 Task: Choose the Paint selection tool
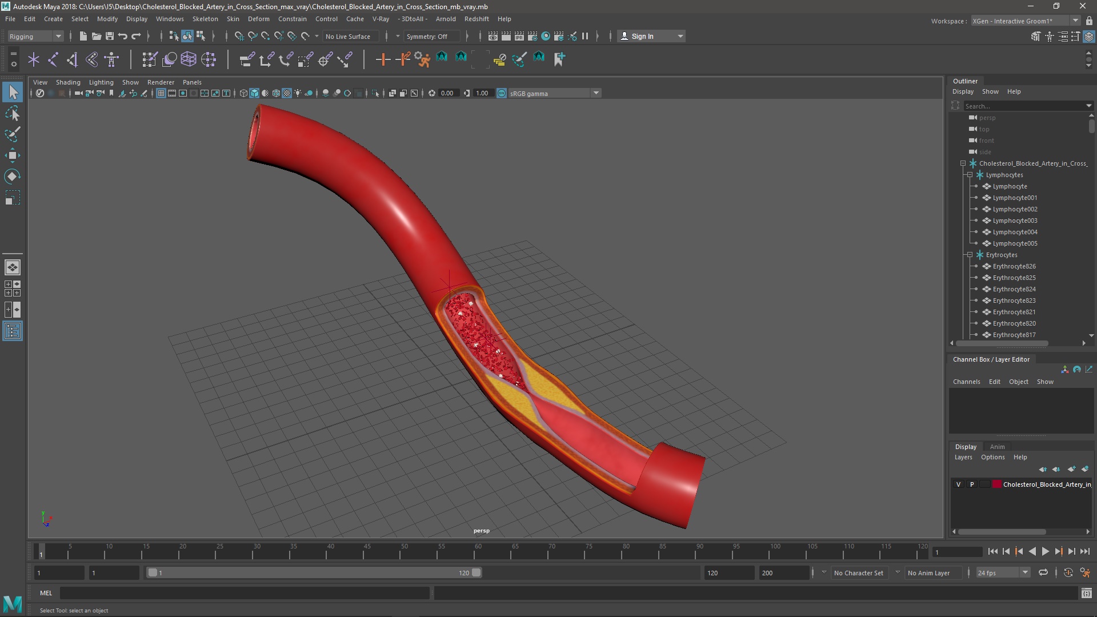pyautogui.click(x=13, y=134)
